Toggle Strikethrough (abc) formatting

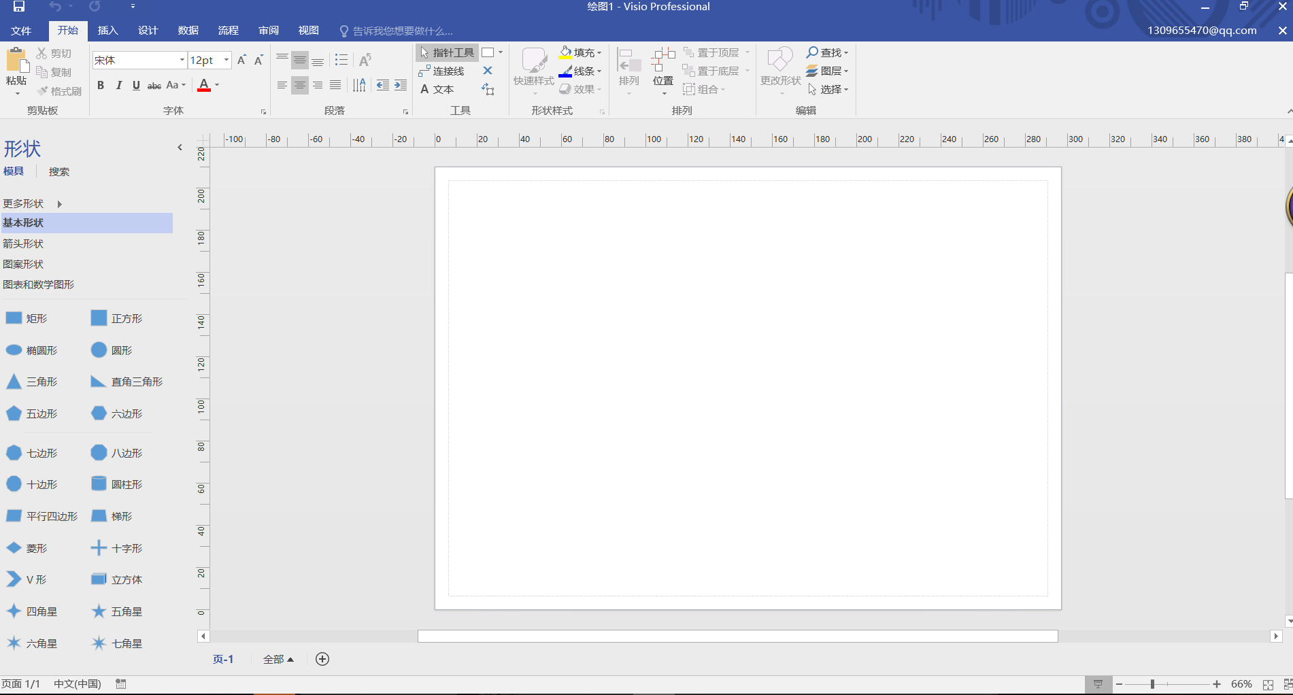click(154, 85)
